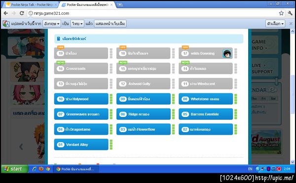Viewport: 296px width, 183px height.
Task: Select server 11 Windscent
Action: point(206,84)
